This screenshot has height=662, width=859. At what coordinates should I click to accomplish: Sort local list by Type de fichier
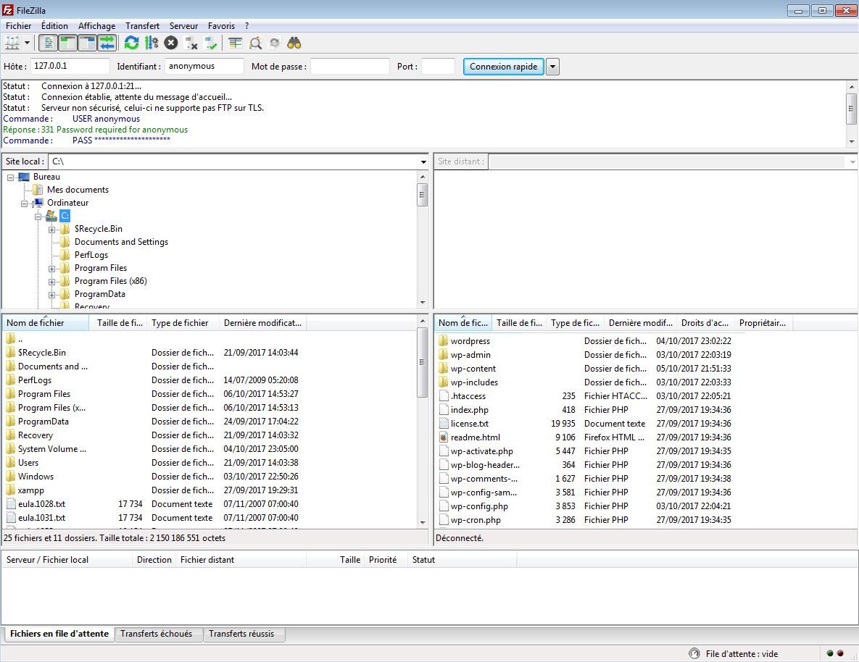click(183, 323)
